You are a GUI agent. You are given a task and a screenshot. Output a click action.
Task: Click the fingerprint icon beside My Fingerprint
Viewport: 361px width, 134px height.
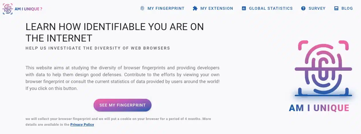click(142, 8)
